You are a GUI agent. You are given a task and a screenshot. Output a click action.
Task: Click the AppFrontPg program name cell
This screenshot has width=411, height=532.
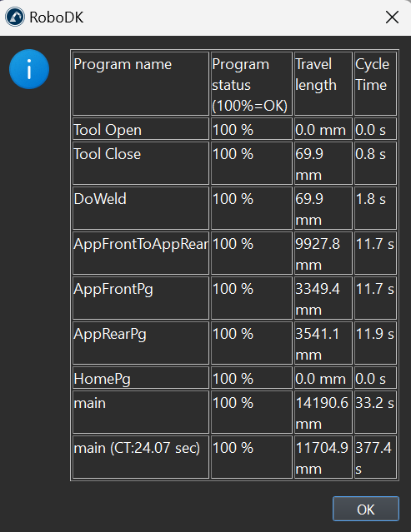pos(141,298)
